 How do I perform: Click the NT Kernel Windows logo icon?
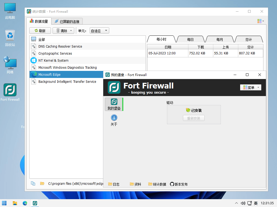34,60
